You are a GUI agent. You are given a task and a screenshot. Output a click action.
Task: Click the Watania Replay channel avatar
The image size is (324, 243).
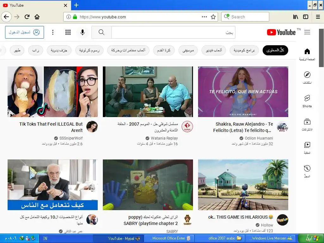pyautogui.click(x=187, y=127)
